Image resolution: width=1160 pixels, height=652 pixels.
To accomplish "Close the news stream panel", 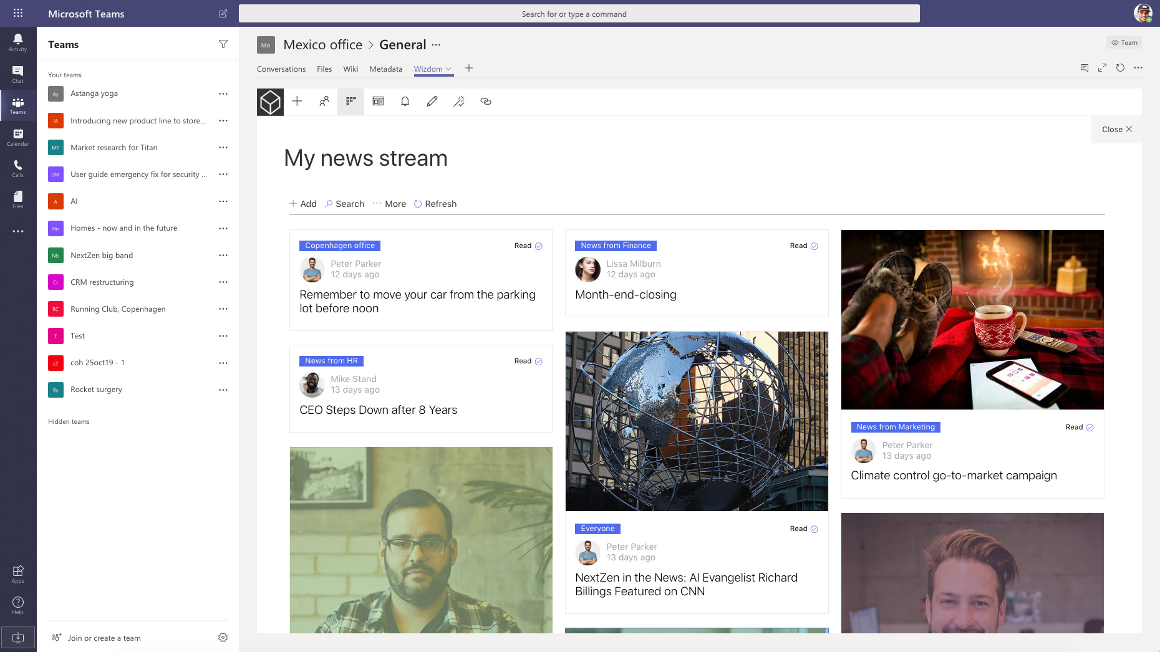I will click(x=1116, y=130).
